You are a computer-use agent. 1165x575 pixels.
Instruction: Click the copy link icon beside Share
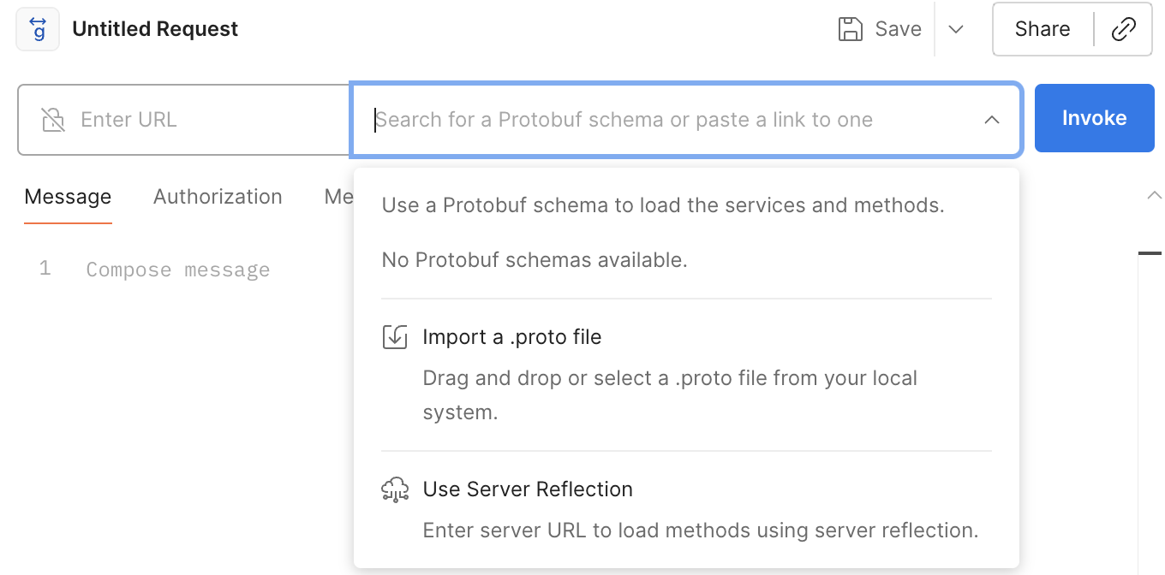click(1123, 29)
